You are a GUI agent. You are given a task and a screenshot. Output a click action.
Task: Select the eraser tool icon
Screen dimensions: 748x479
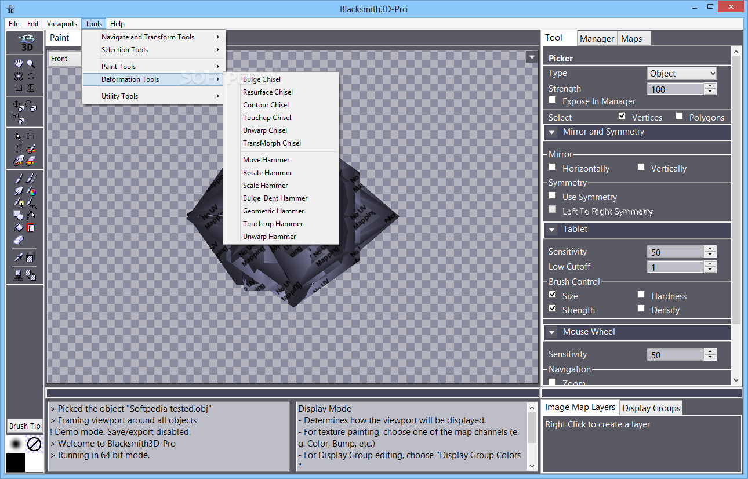pyautogui.click(x=19, y=239)
